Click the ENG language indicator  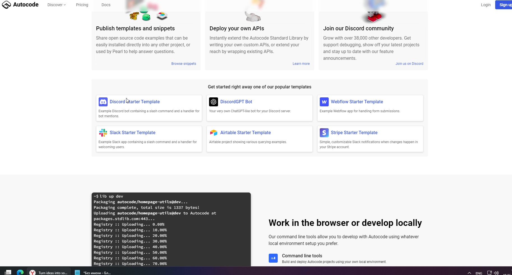[x=479, y=273]
